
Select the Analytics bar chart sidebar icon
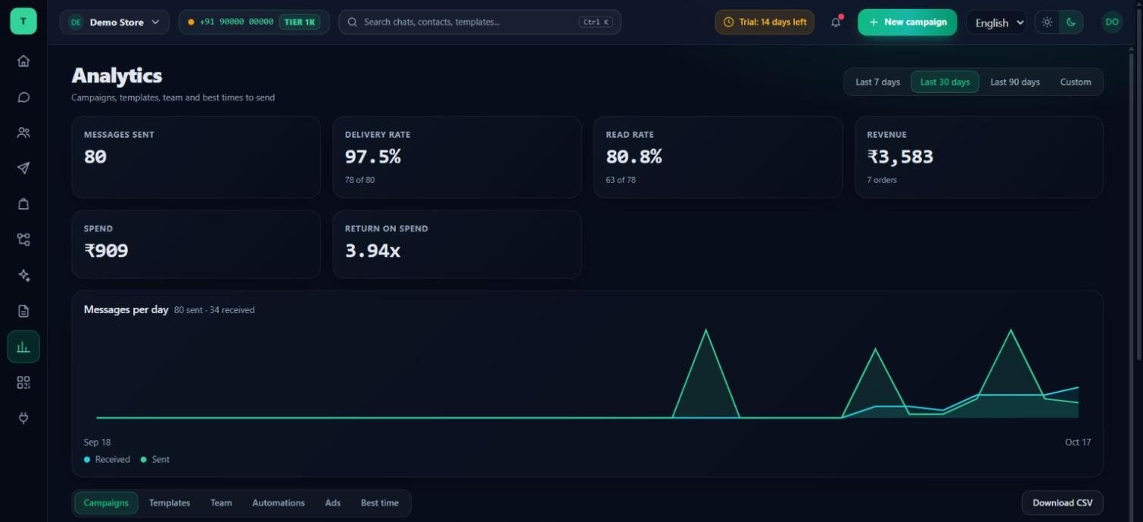(x=23, y=346)
